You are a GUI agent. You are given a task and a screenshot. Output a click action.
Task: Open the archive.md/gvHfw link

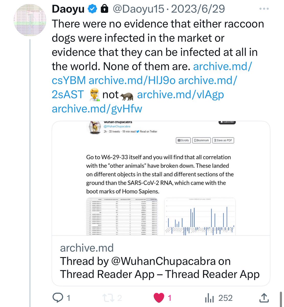(x=97, y=109)
